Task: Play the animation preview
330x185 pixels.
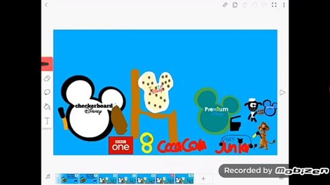Action: coord(283,92)
